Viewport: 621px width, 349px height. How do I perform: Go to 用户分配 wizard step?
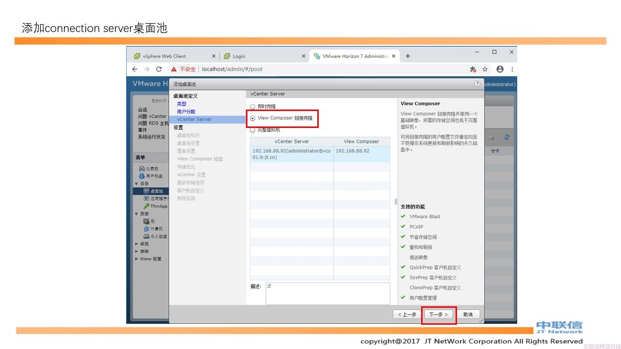click(x=186, y=111)
